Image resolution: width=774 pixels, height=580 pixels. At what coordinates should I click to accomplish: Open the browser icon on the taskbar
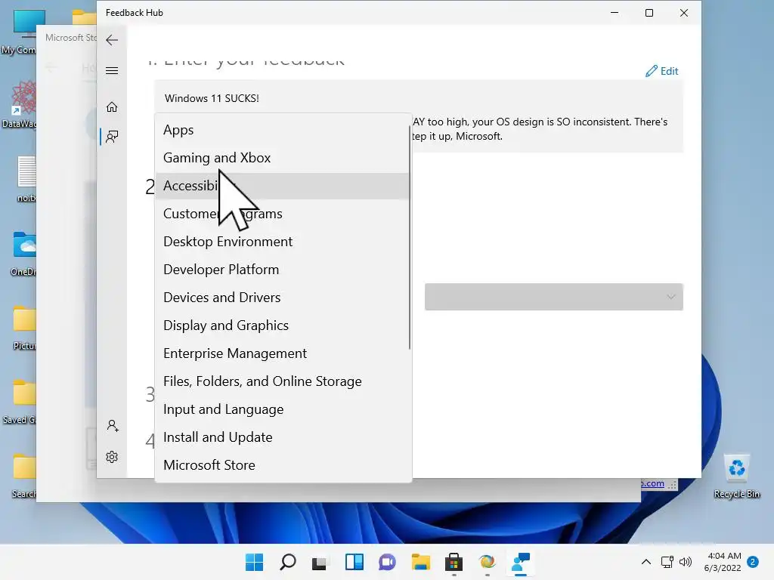tap(488, 562)
